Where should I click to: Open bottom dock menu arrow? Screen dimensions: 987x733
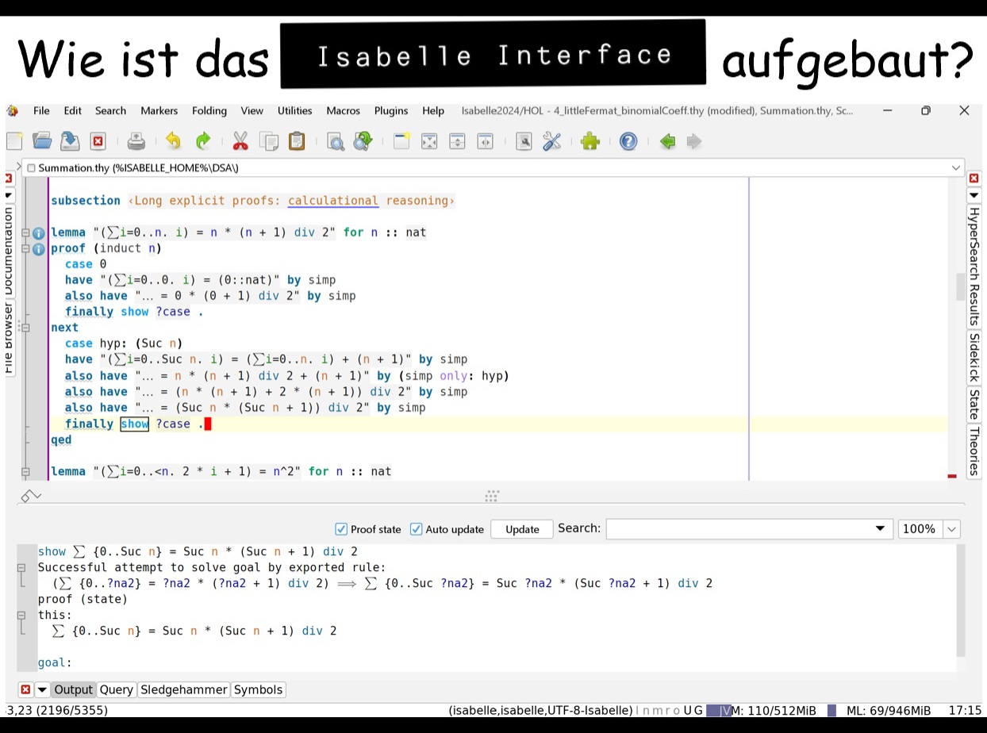click(x=42, y=690)
